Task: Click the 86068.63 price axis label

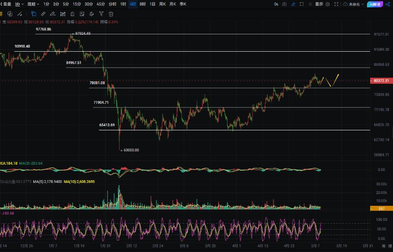Action: (381, 64)
